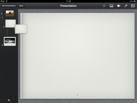
Task: Start slideshow with the play icon
Action: [133, 6]
